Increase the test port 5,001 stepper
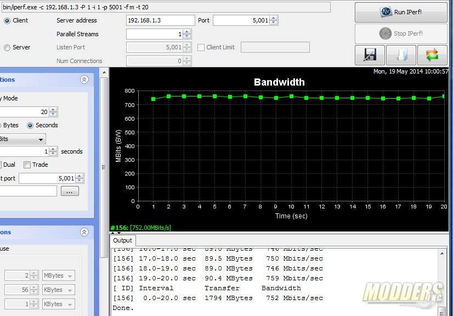Image resolution: width=453 pixels, height=316 pixels. tap(79, 176)
